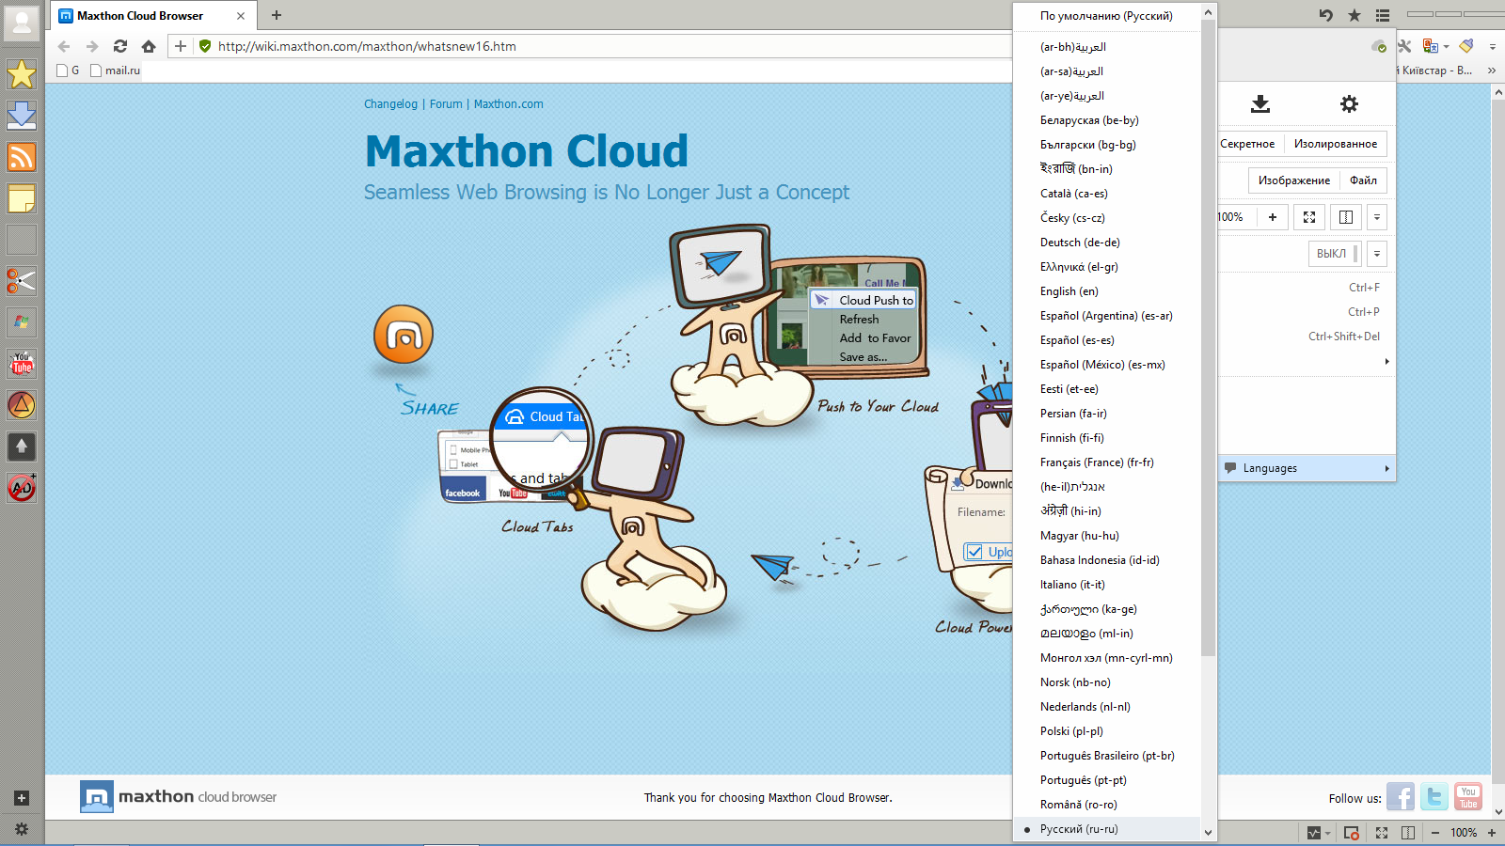Expand the Languages submenu arrow
The width and height of the screenshot is (1505, 846).
pos(1386,468)
